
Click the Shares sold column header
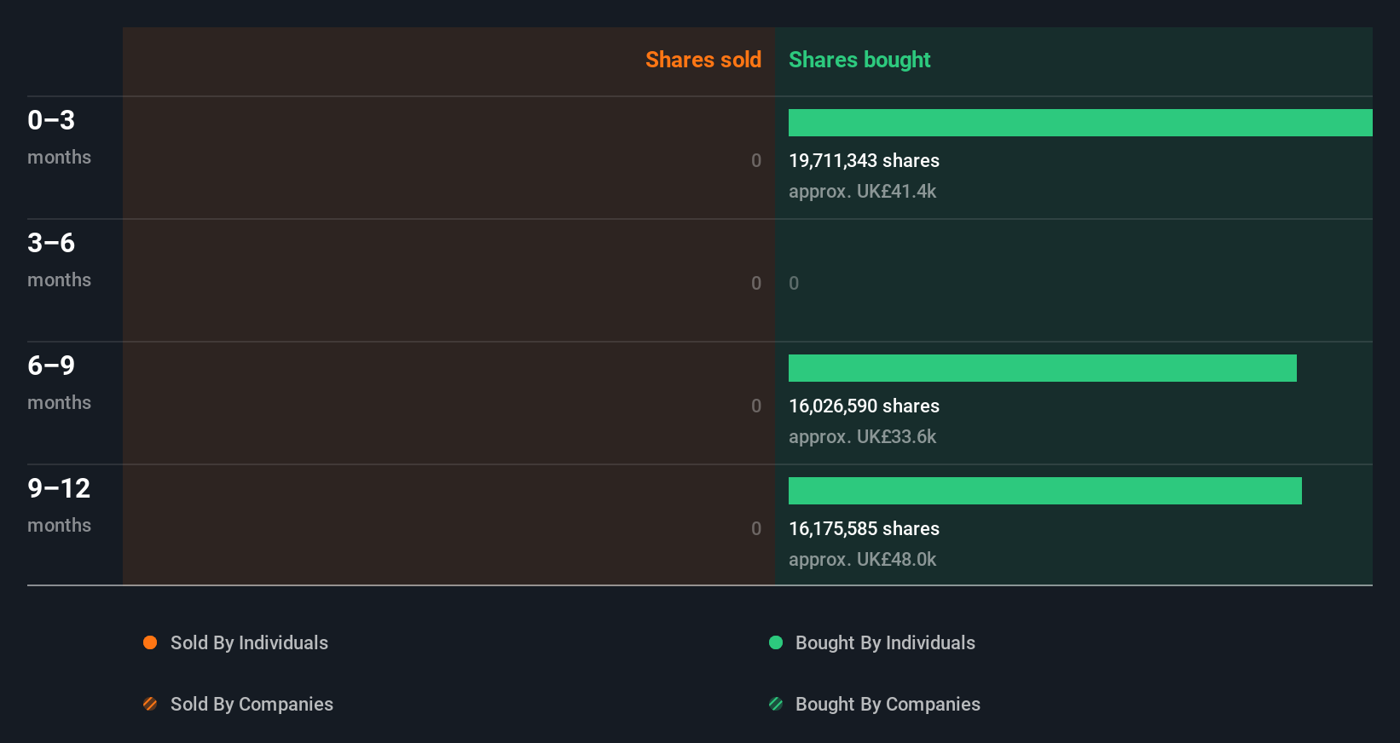point(703,60)
